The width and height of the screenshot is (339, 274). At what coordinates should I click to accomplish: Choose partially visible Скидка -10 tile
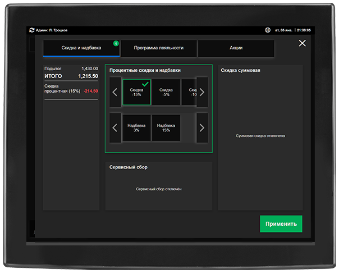point(189,92)
